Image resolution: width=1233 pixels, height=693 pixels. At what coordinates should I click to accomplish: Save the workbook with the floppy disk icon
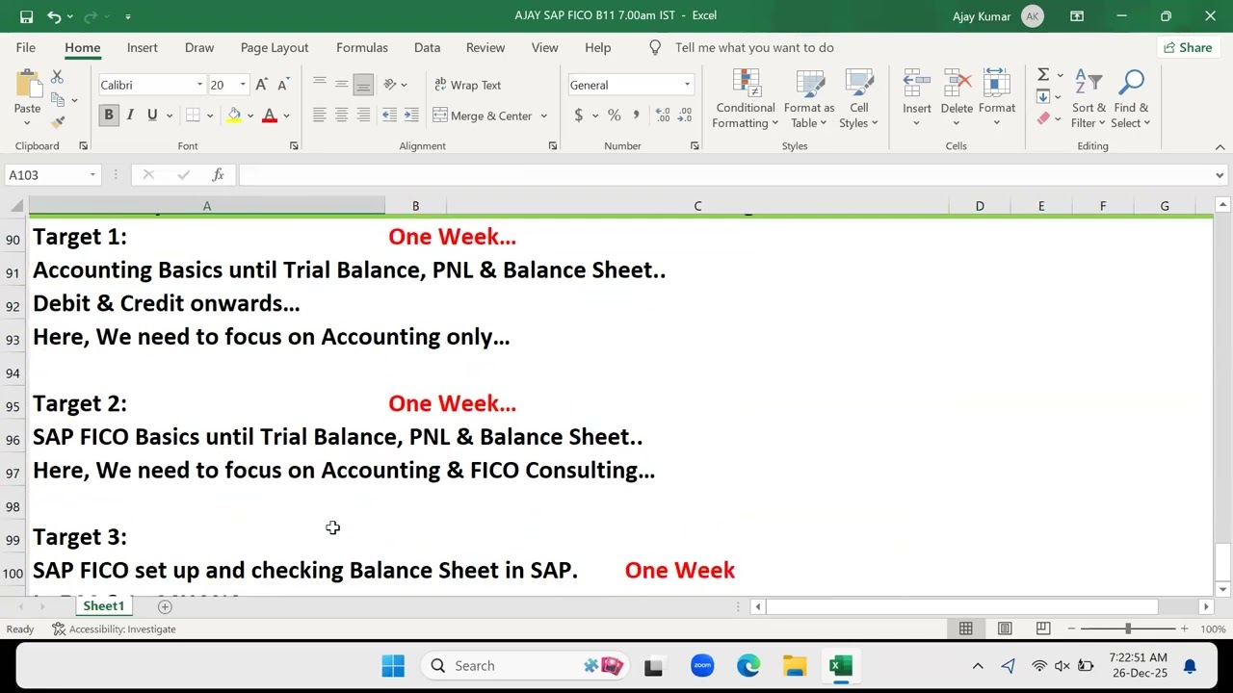(x=26, y=16)
